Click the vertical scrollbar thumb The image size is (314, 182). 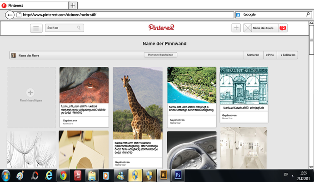click(x=311, y=40)
